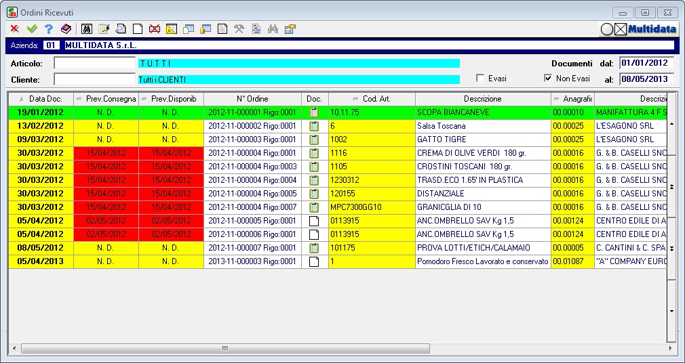Click into the Articolo code field
This screenshot has height=363, width=685.
coord(95,63)
